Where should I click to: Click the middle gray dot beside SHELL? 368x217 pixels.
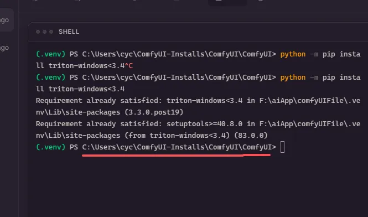(x=45, y=32)
